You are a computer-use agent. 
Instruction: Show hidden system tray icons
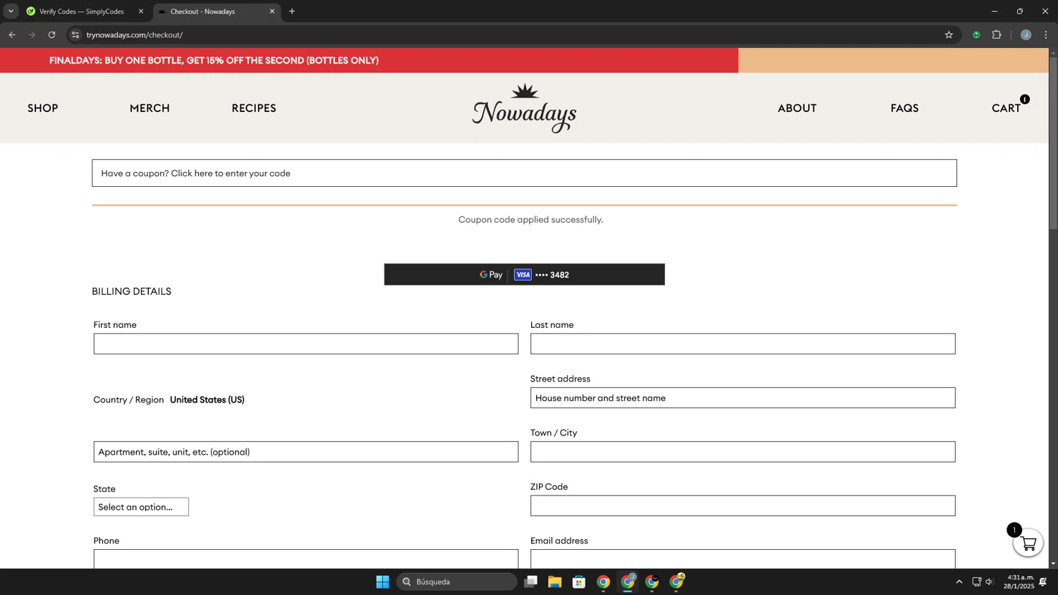(x=959, y=582)
